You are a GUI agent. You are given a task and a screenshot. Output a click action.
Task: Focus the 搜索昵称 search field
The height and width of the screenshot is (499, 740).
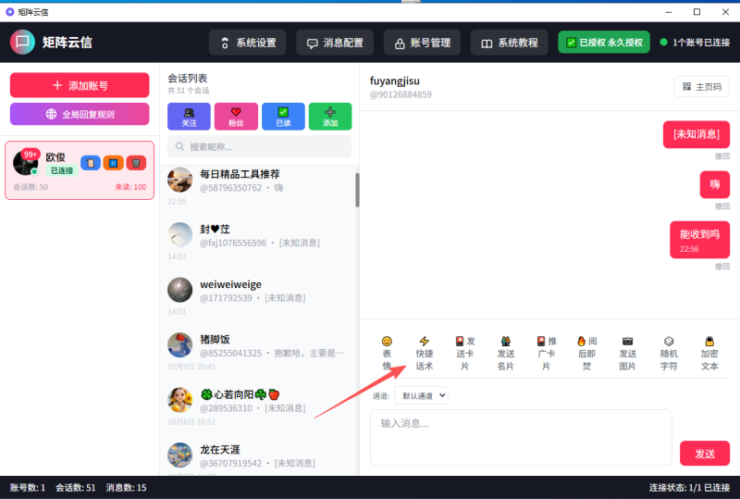pos(260,146)
